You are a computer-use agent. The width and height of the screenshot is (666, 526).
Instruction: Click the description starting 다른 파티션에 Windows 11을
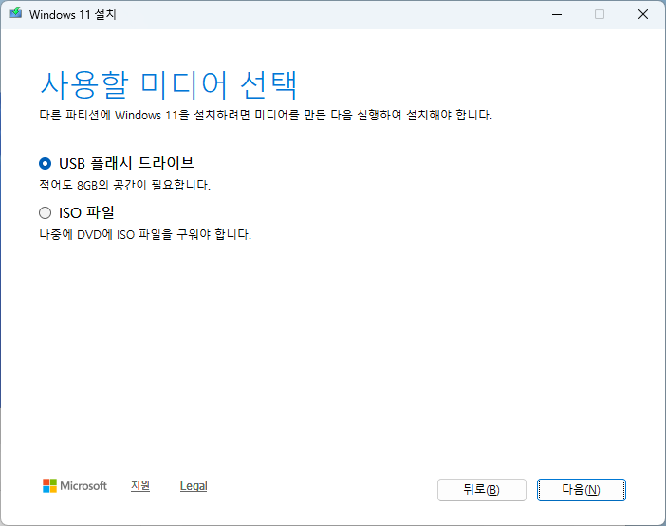(x=266, y=115)
